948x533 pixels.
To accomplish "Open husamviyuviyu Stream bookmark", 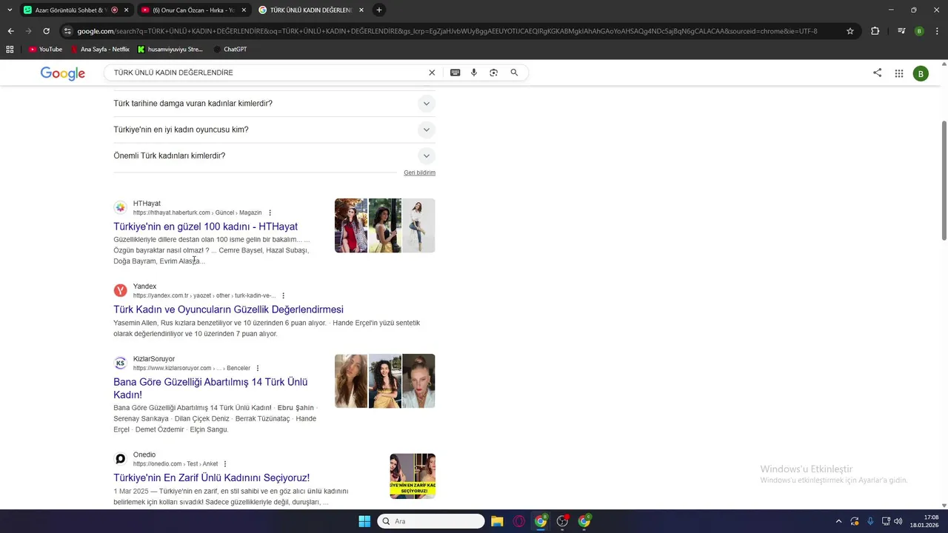I will [x=170, y=50].
